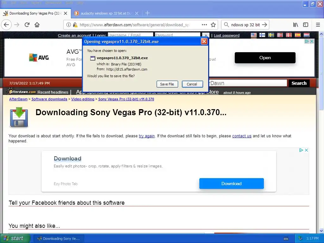Click the try again download link
Image resolution: width=324 pixels, height=243 pixels.
point(147,136)
